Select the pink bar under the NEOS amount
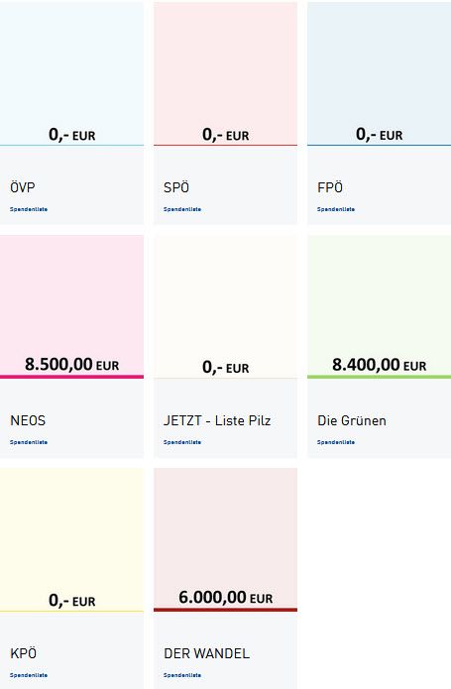 pos(71,377)
